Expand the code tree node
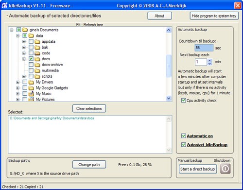This screenshot has width=243, height=190. click(24, 53)
